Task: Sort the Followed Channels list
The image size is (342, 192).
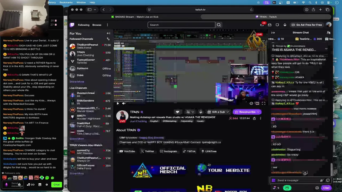Action: tap(108, 39)
